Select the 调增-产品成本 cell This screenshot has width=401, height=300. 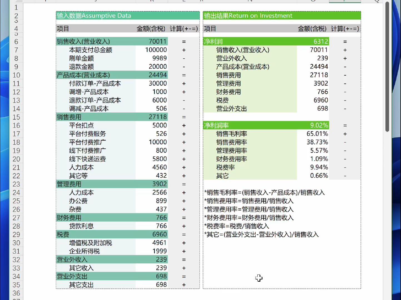tap(96, 92)
